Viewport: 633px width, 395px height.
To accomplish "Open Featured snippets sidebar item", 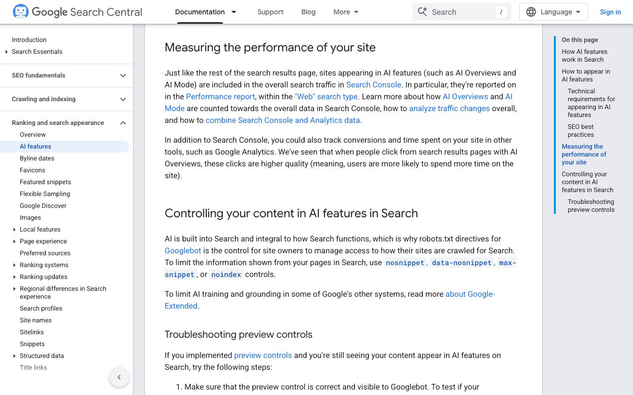I will (45, 182).
